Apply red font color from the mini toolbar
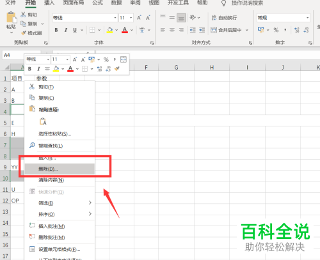The height and width of the screenshot is (260, 320). [70, 69]
